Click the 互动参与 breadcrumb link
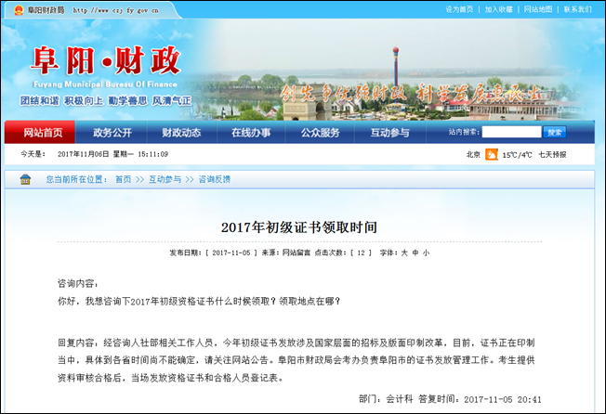The height and width of the screenshot is (414, 606). click(165, 179)
